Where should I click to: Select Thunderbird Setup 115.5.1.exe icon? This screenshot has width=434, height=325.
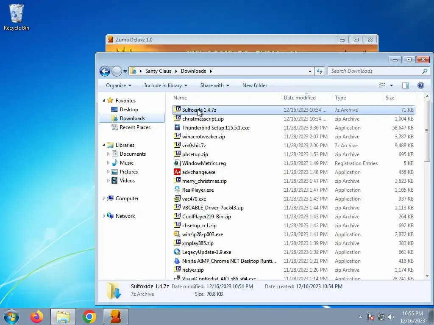pos(177,128)
